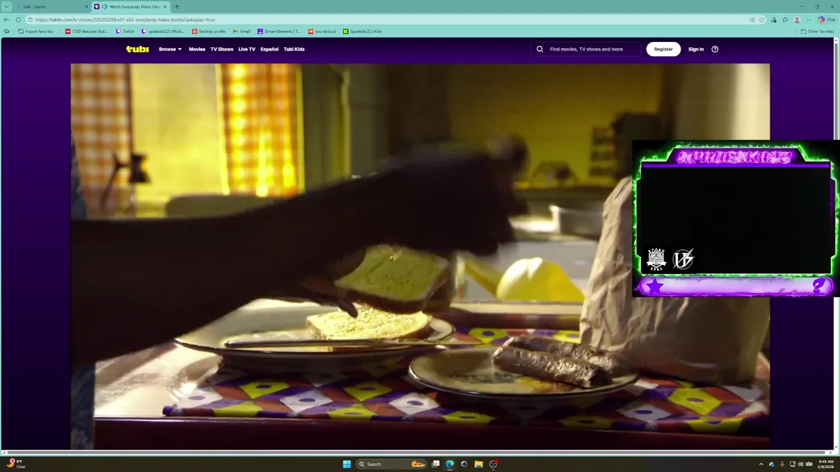
Task: Open Microsoft Edge from the taskbar
Action: point(450,464)
